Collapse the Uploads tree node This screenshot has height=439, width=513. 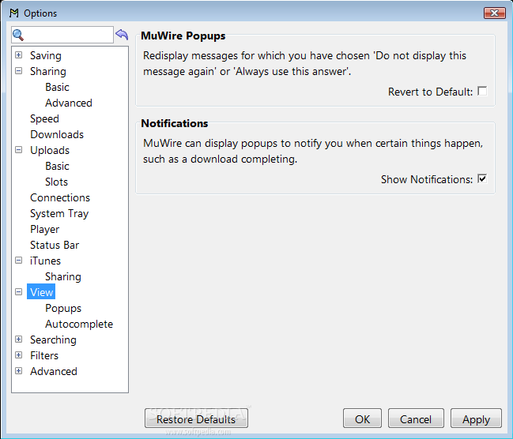pyautogui.click(x=19, y=150)
